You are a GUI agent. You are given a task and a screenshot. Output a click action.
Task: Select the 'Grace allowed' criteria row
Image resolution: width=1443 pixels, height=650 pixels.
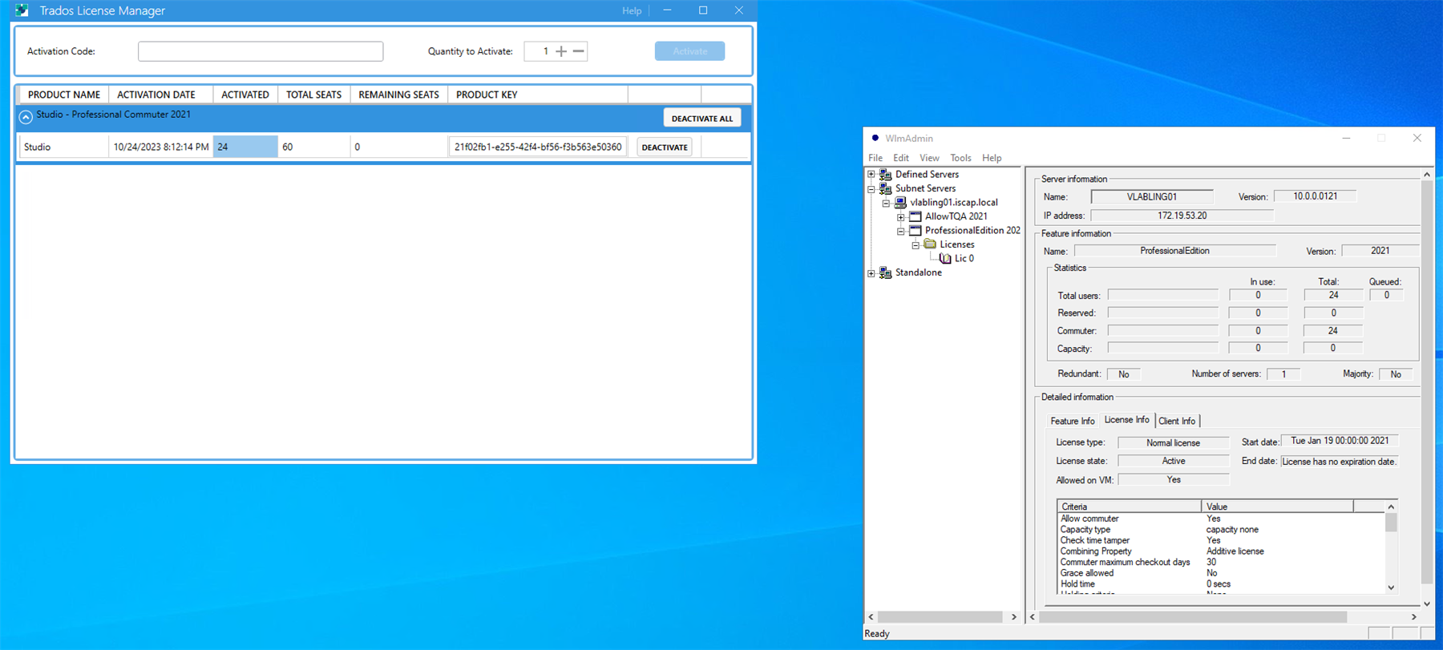[x=1221, y=573]
